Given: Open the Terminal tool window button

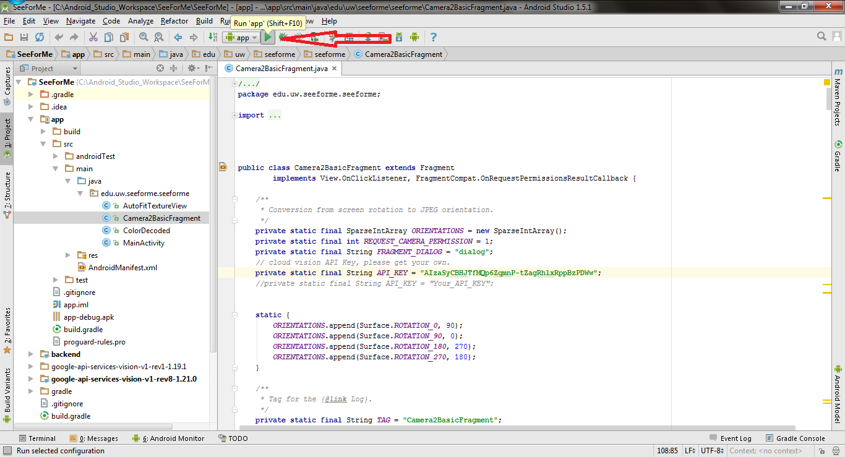Looking at the screenshot, I should pyautogui.click(x=37, y=438).
